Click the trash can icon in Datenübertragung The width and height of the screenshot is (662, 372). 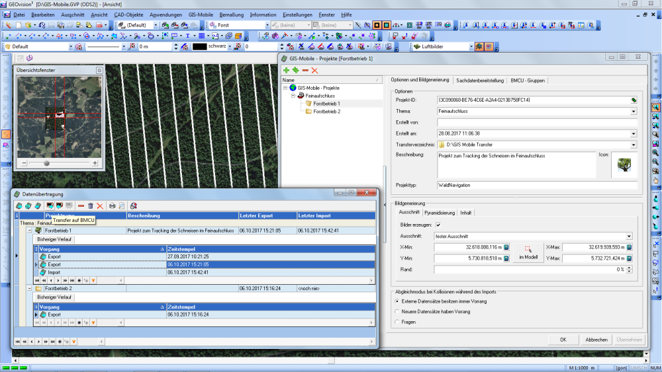tap(91, 206)
